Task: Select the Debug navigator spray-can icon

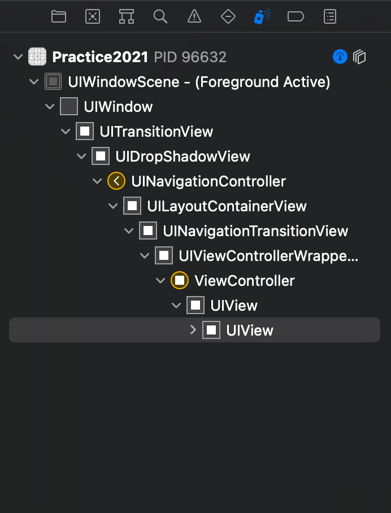Action: click(x=262, y=16)
